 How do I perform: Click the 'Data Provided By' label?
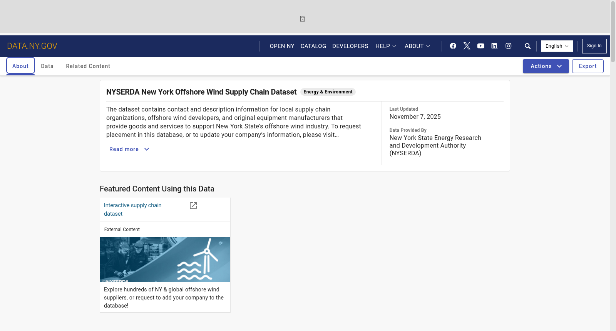coord(408,130)
